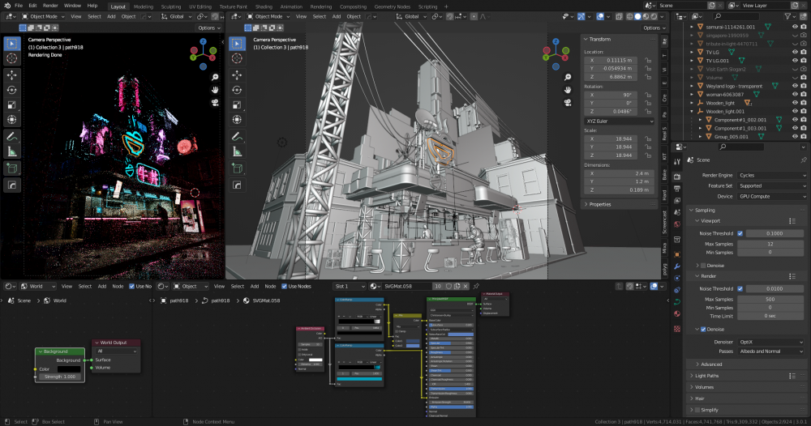
Task: Disable Wooden_light.001 in renders
Action: pos(803,111)
